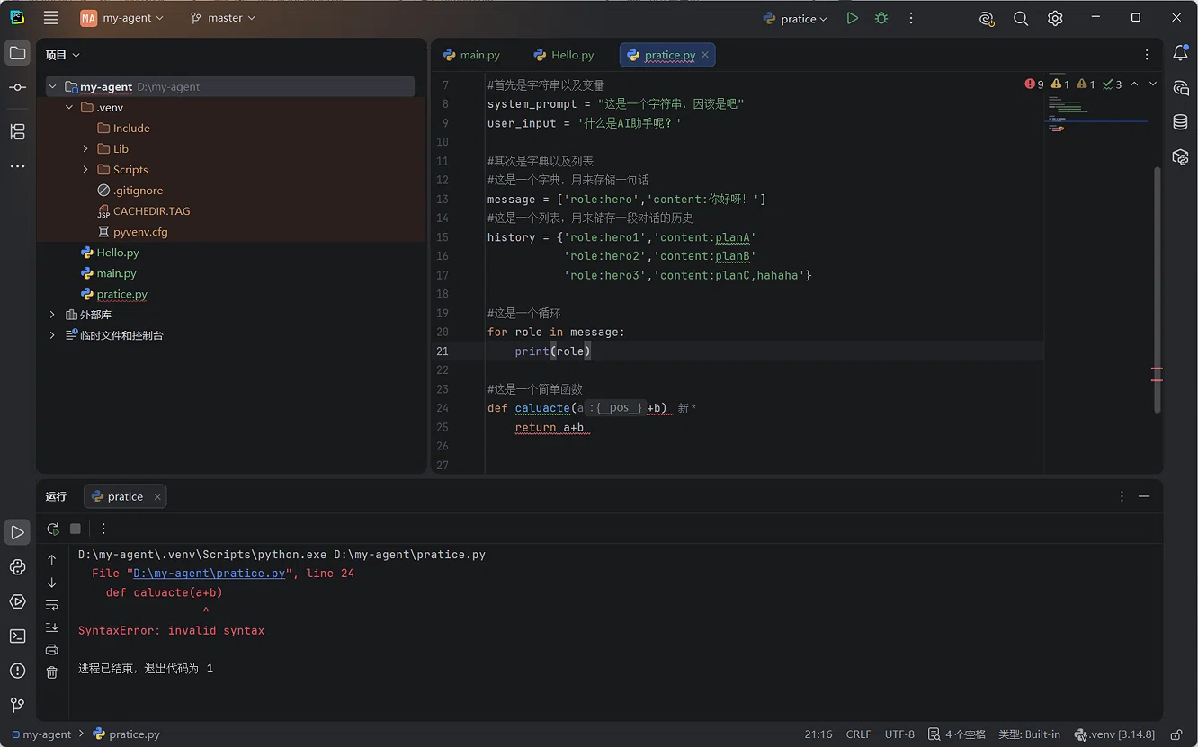This screenshot has width=1198, height=747.
Task: Open the Python Console tool window
Action: pos(17,567)
